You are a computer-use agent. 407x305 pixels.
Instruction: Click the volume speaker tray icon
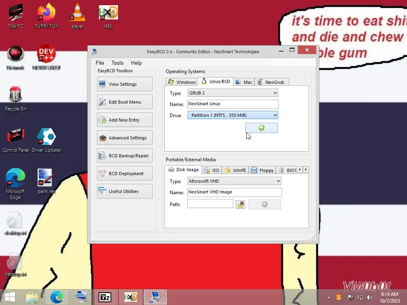[369, 297]
